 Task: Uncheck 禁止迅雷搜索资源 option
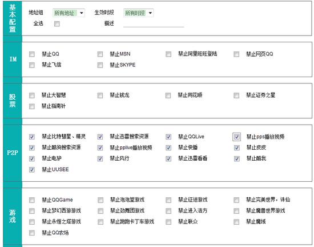point(100,137)
